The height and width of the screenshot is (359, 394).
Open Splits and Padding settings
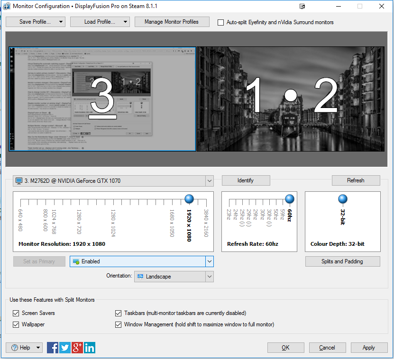[342, 261]
